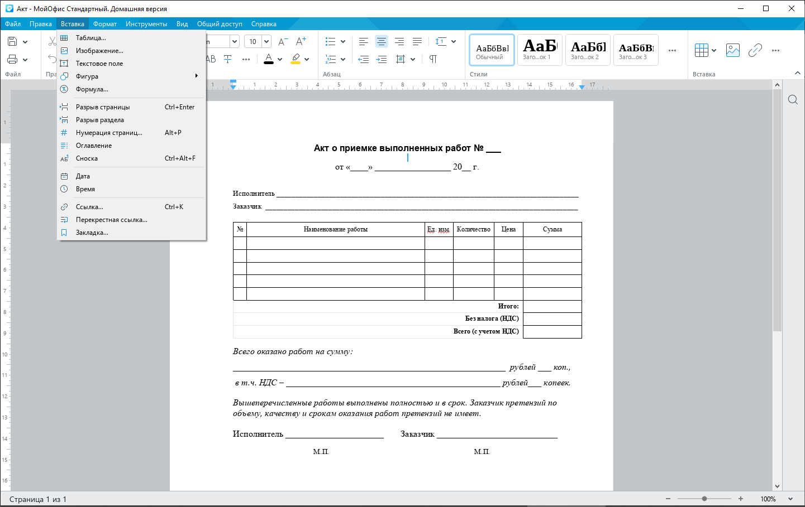Viewport: 805px width, 507px height.
Task: Toggle strikethrough formatting
Action: click(227, 59)
